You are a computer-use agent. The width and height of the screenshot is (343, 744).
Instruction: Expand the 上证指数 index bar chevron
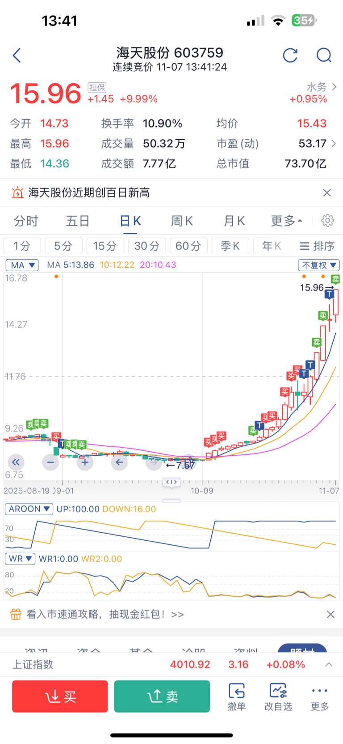(329, 664)
